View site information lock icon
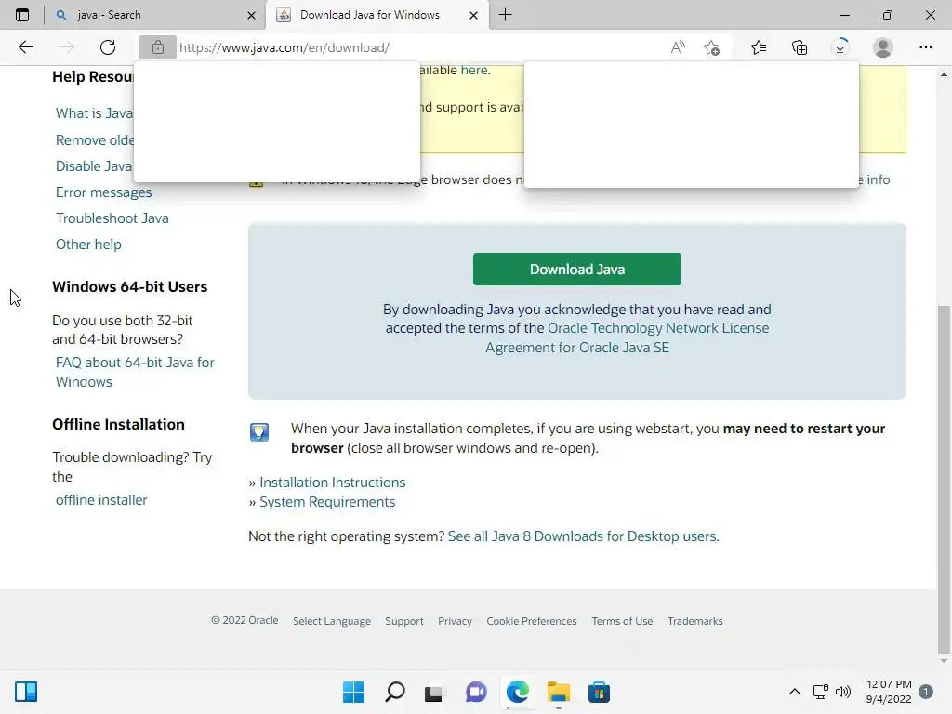Screen dimensions: 952x714 point(158,47)
